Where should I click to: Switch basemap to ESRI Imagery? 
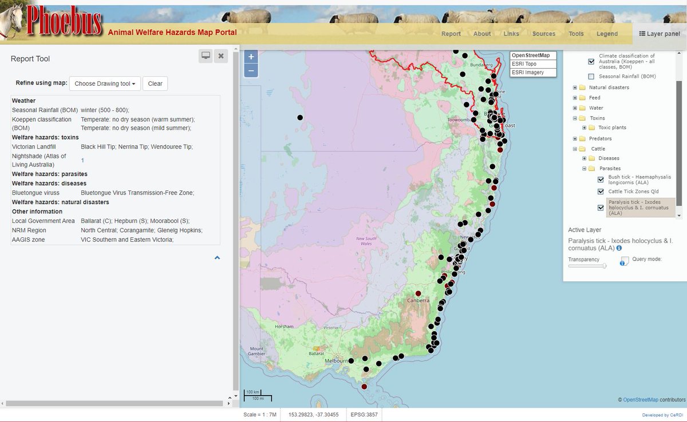[x=534, y=73]
